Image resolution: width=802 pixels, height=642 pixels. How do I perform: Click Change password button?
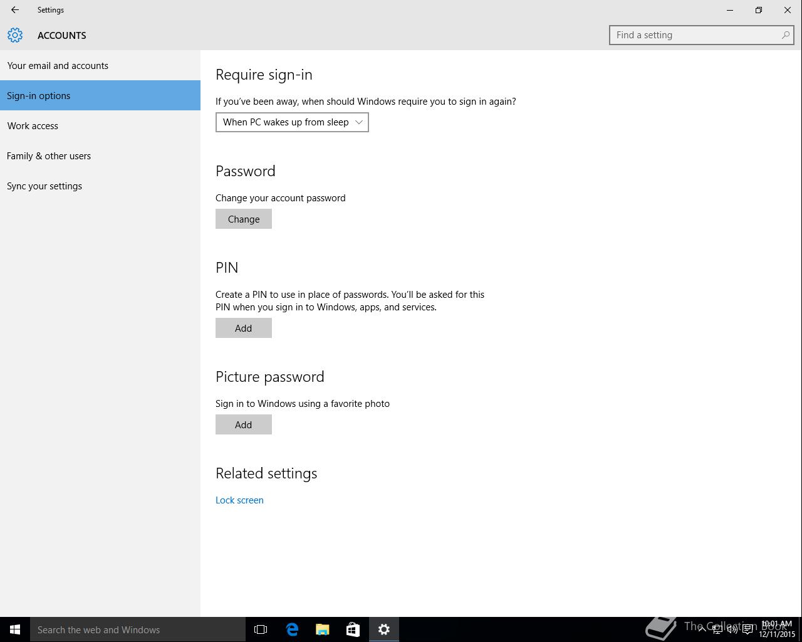tap(244, 219)
